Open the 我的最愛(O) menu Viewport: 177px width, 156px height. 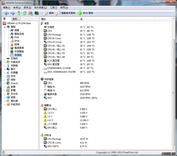(41, 7)
